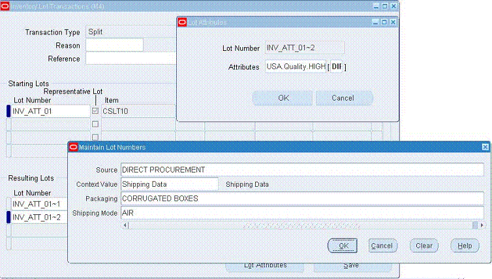
Task: Click Attributes field USA.Quality.HIGH
Action: point(296,67)
